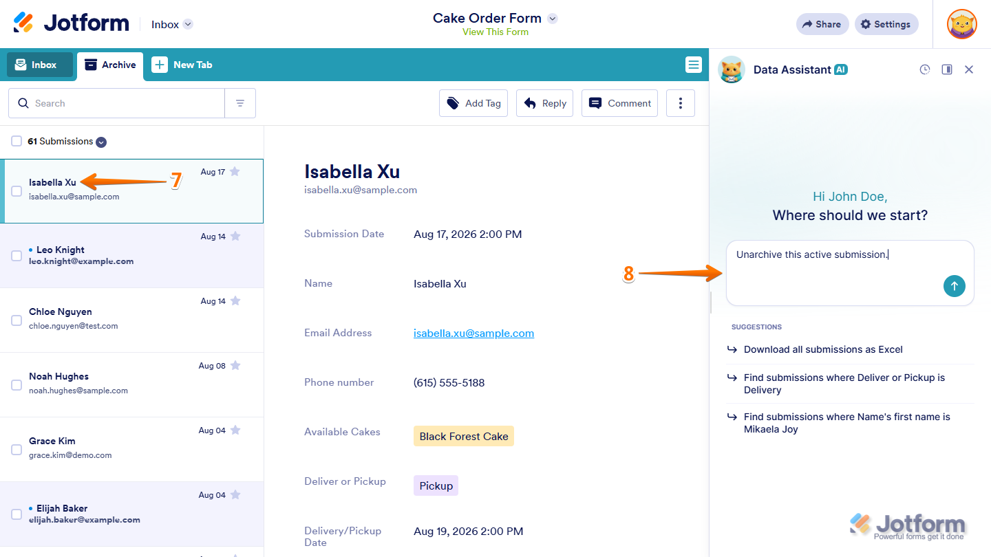This screenshot has height=557, width=991.
Task: Click the Black Forest Cake tag
Action: click(x=464, y=436)
